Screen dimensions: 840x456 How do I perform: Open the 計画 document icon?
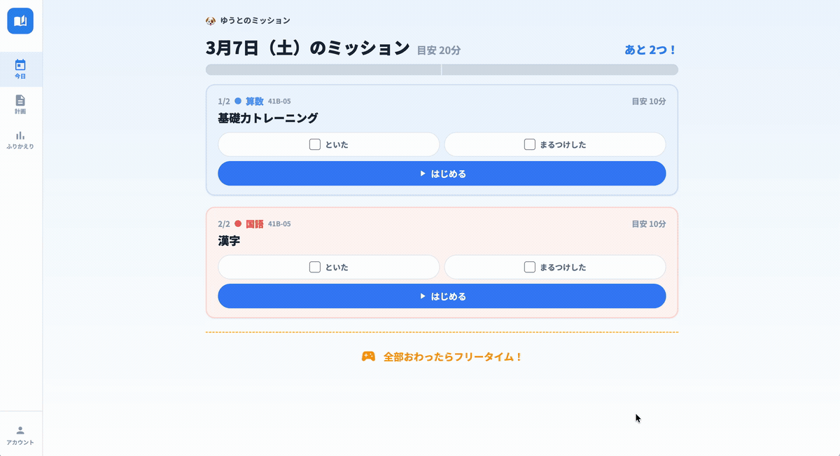(20, 105)
